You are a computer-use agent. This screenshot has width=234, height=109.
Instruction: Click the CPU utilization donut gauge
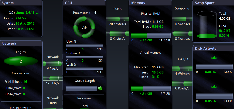click(x=84, y=27)
